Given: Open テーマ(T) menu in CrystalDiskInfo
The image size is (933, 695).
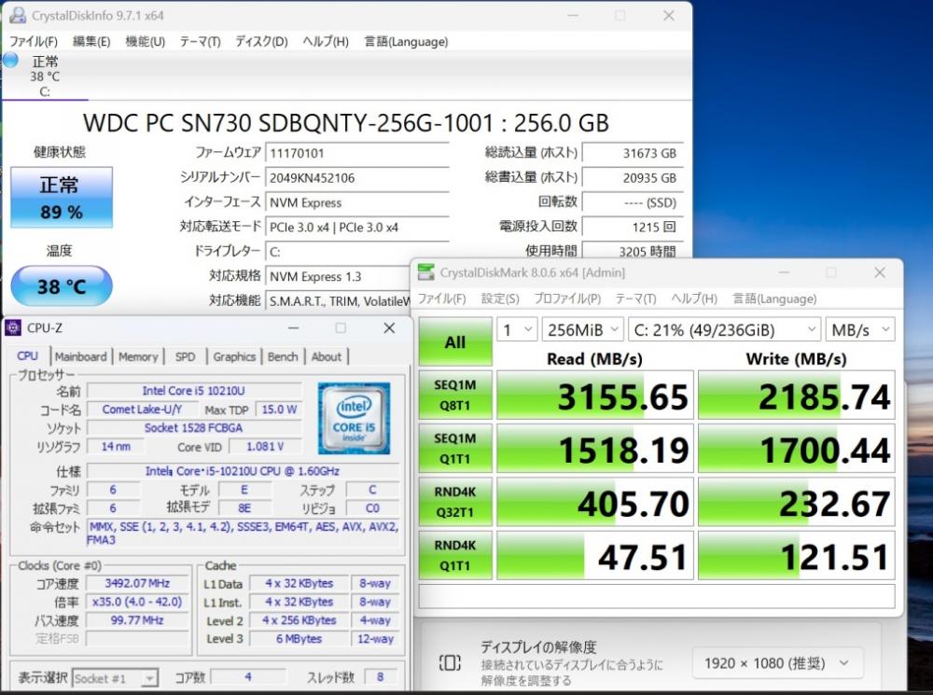Looking at the screenshot, I should (200, 42).
